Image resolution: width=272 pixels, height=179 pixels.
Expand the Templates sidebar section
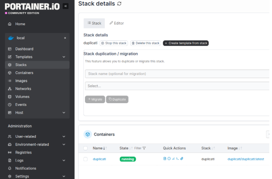click(x=64, y=57)
